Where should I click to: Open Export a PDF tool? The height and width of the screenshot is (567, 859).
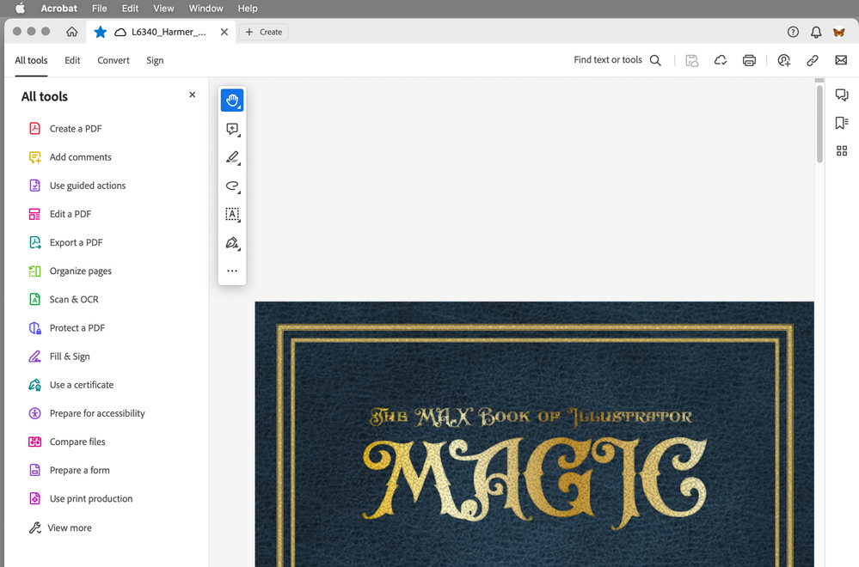click(76, 242)
